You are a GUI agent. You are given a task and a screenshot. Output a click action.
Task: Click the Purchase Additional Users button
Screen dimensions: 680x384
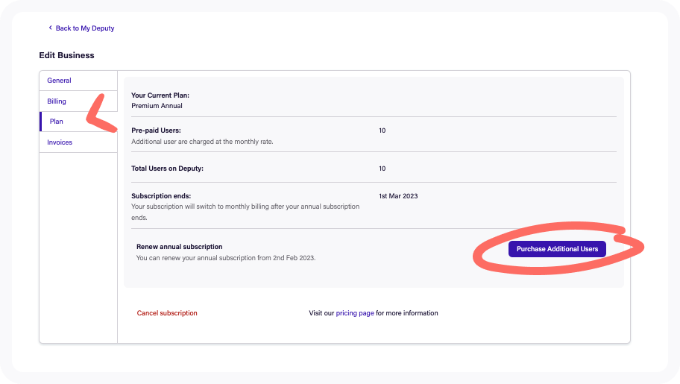point(557,249)
